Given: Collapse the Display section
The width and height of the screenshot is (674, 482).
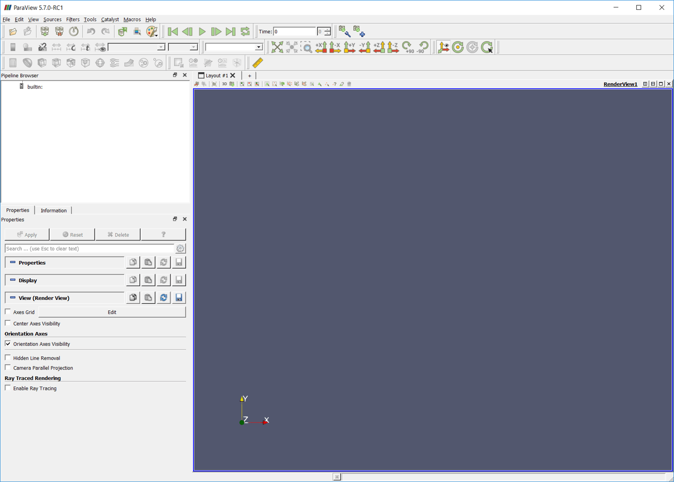Looking at the screenshot, I should (64, 280).
